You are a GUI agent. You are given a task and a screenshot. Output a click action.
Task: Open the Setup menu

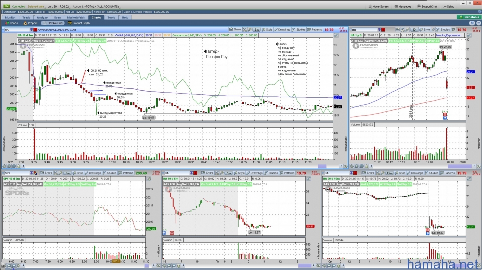click(x=448, y=6)
